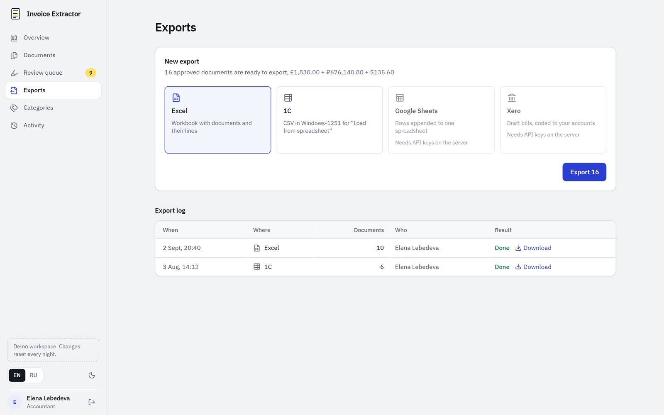
Task: Switch language to EN
Action: [x=17, y=376]
